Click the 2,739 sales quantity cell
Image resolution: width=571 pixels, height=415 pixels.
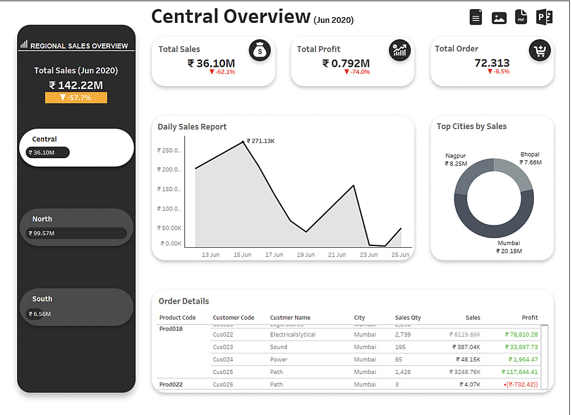click(403, 335)
